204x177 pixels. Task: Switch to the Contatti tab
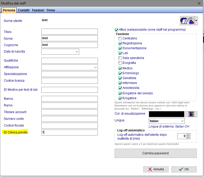(x=24, y=10)
